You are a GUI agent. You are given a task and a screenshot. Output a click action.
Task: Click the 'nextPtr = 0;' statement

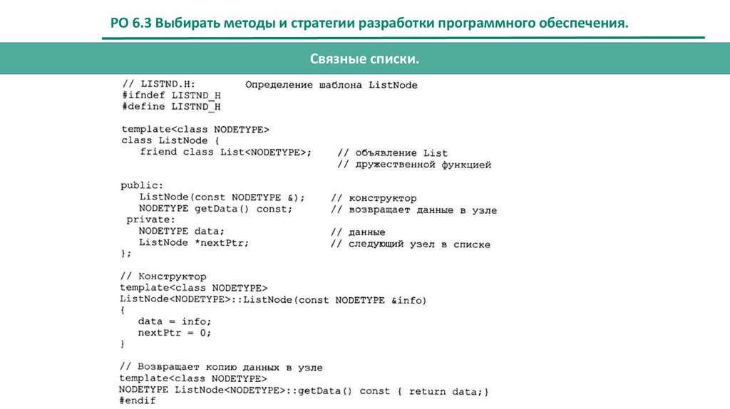pos(175,333)
